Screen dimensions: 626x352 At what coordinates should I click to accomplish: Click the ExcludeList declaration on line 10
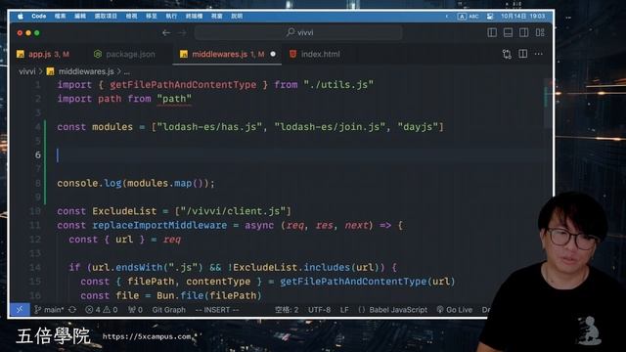pos(124,211)
